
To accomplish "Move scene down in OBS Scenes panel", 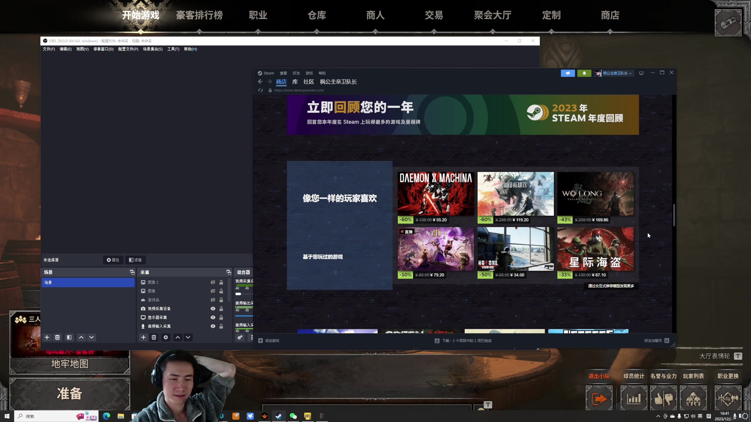I will coord(92,337).
